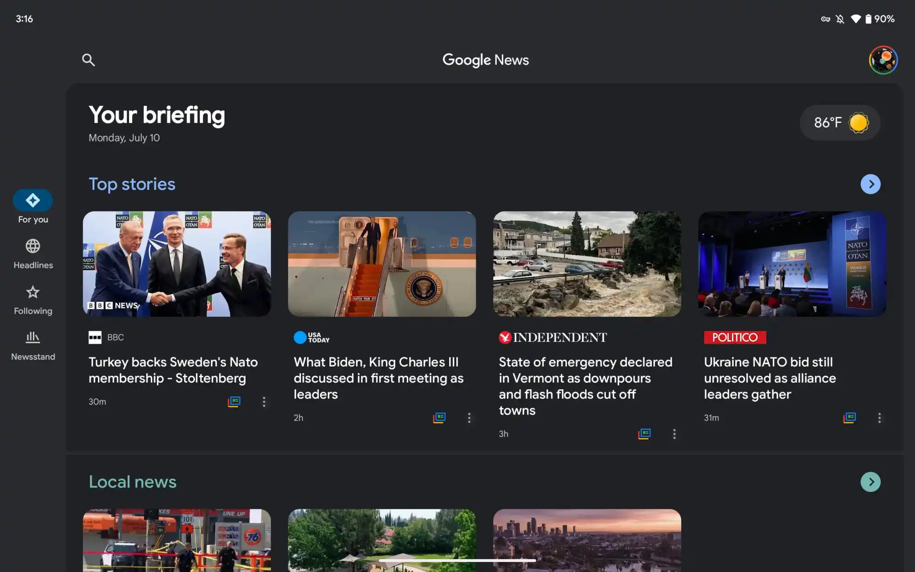Open the Vermont flood photo thumbnail
Screen dimensions: 915x572
(587, 264)
